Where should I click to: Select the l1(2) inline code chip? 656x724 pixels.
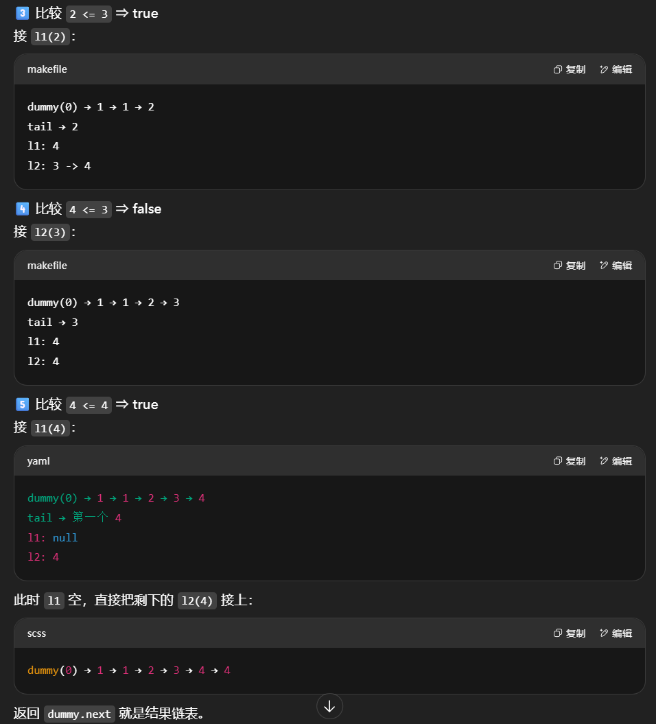tap(51, 37)
